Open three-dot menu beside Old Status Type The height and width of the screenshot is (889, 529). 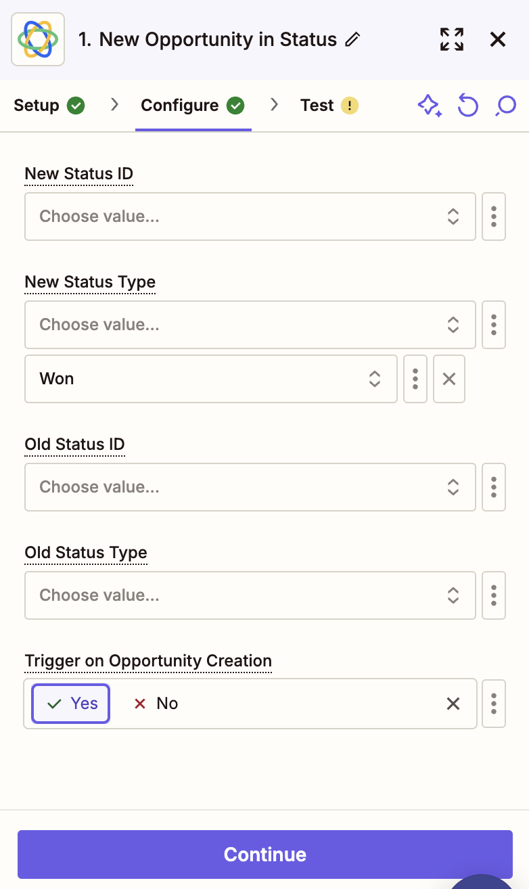pyautogui.click(x=494, y=595)
